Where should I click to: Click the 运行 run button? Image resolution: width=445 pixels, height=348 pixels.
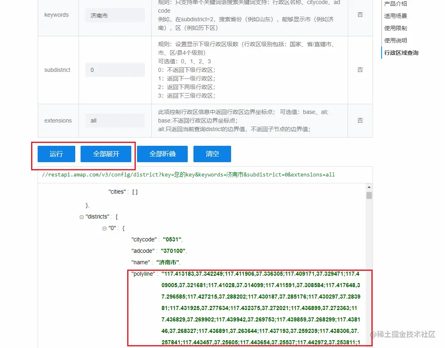56,154
